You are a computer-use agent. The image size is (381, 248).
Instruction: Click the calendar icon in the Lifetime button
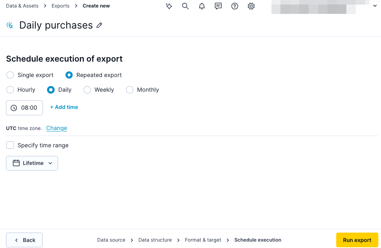[x=16, y=163]
